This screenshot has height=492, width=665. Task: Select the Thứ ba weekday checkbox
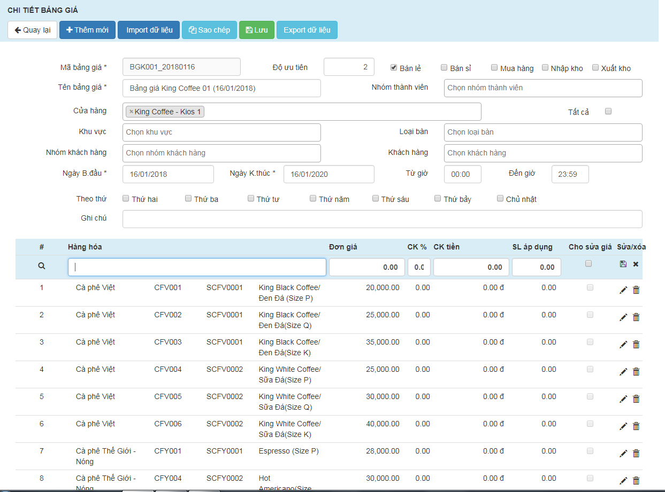click(x=188, y=198)
